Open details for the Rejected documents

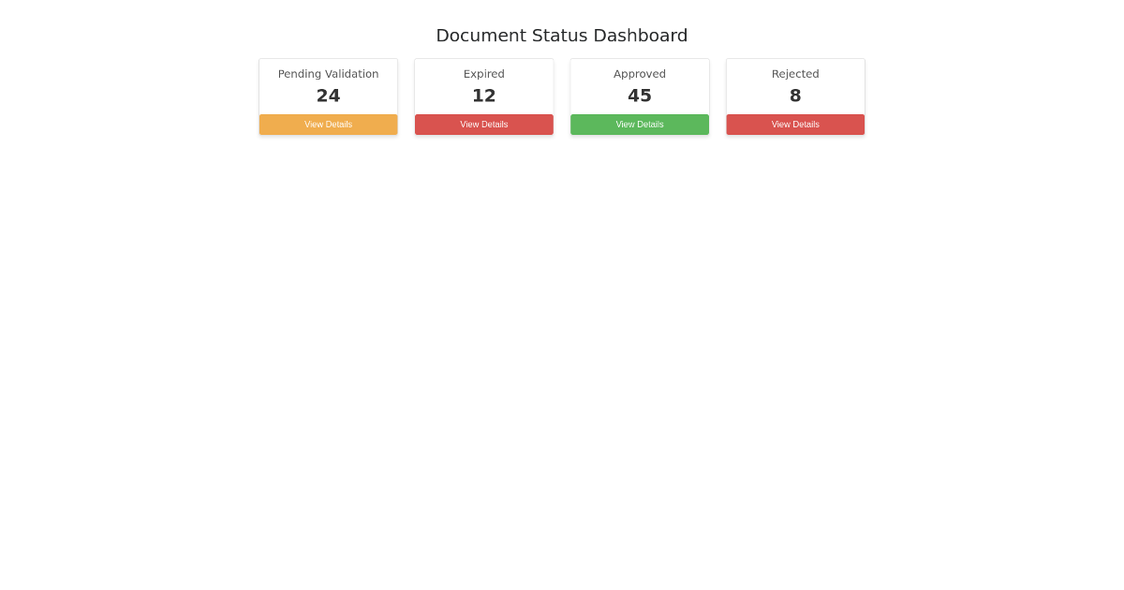coord(795,124)
